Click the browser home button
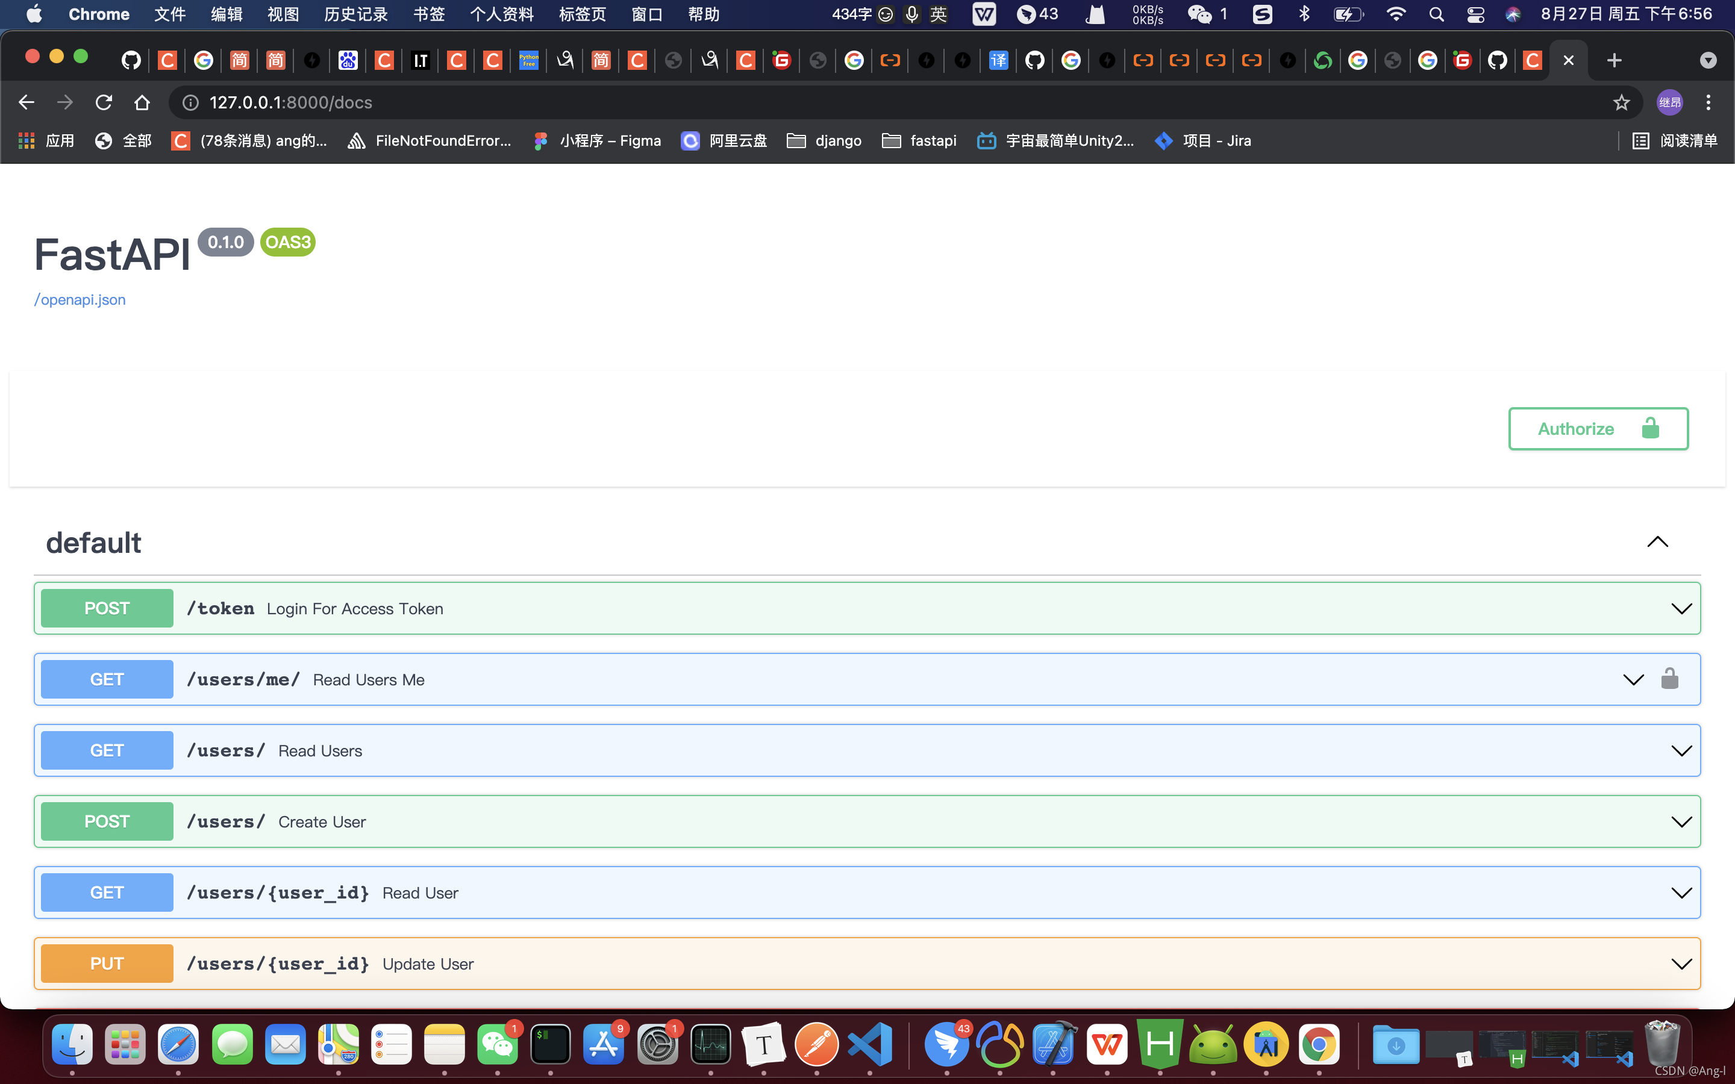Screen dimensions: 1735x1084 pyautogui.click(x=142, y=102)
